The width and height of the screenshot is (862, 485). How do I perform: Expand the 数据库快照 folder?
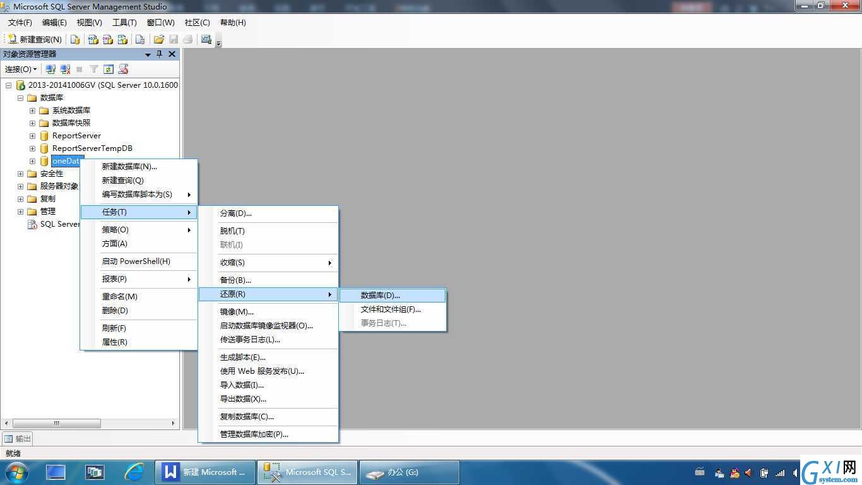32,123
